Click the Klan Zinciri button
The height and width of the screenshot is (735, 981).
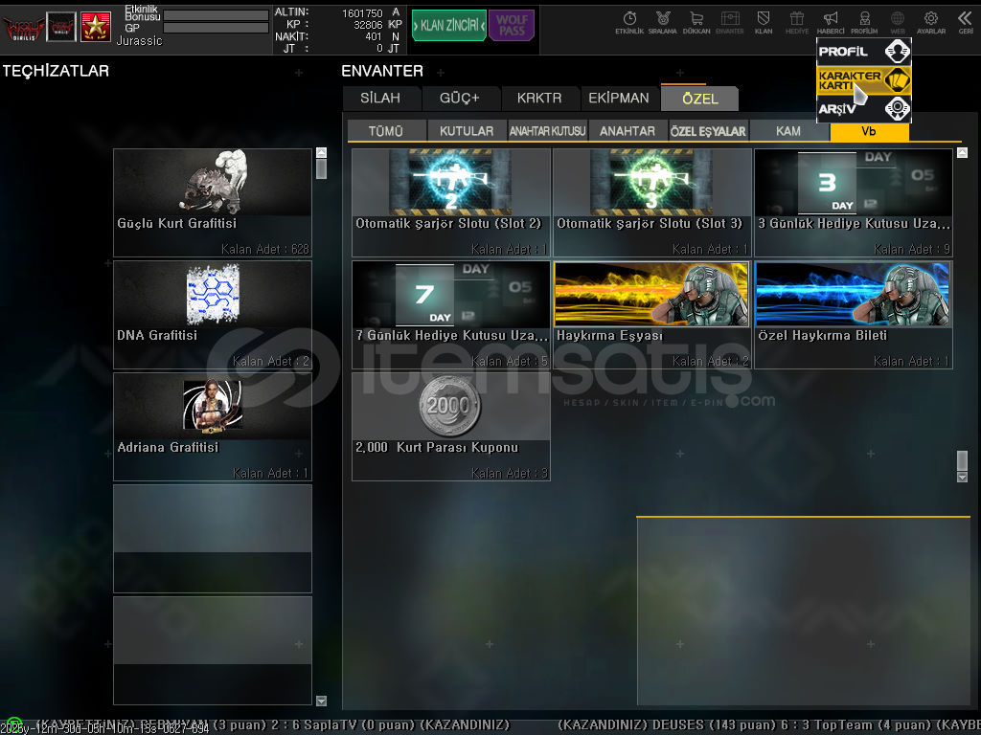pyautogui.click(x=448, y=25)
